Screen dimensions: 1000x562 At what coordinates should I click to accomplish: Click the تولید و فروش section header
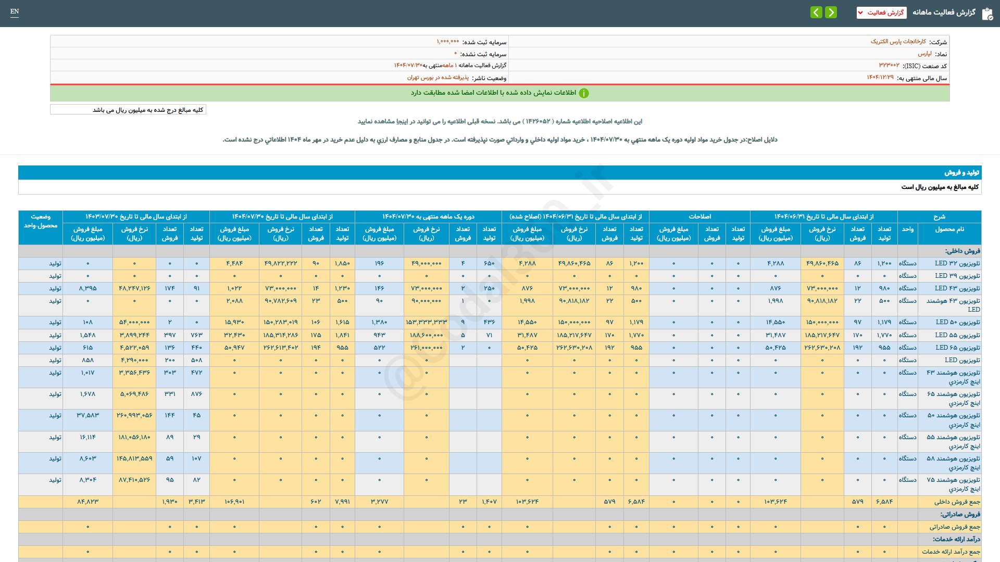961,172
